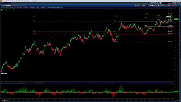
Task: Click the chart grid layout icon
Action: pos(147,6)
